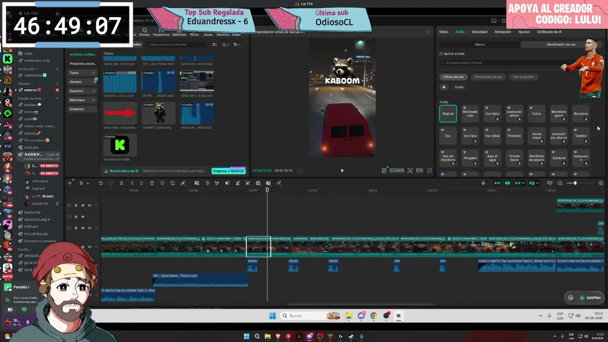The height and width of the screenshot is (342, 608).
Task: Click the plus add icon above the timeline
Action: tap(70, 183)
